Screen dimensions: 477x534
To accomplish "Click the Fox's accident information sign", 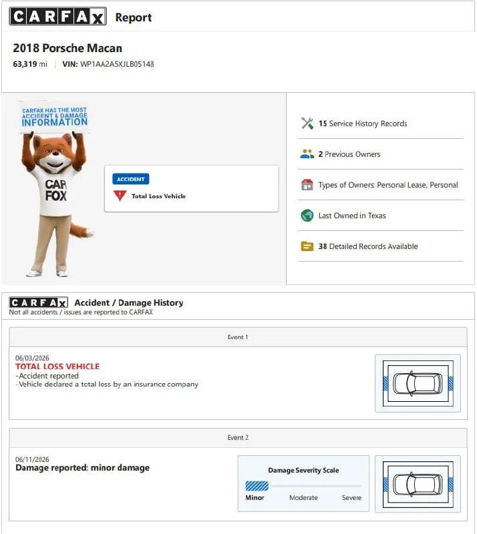I will 55,117.
